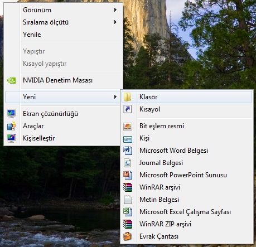The height and width of the screenshot is (247, 256).
Task: Click the Ekran çözünürlüğü monitor icon
Action: tap(11, 114)
